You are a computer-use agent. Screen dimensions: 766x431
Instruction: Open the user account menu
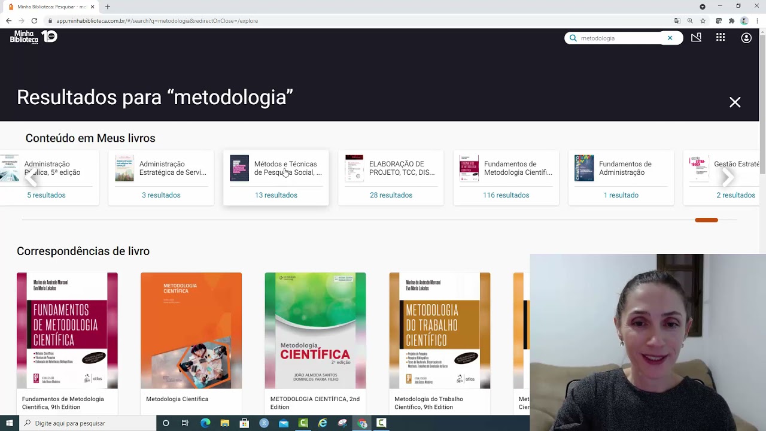click(746, 38)
